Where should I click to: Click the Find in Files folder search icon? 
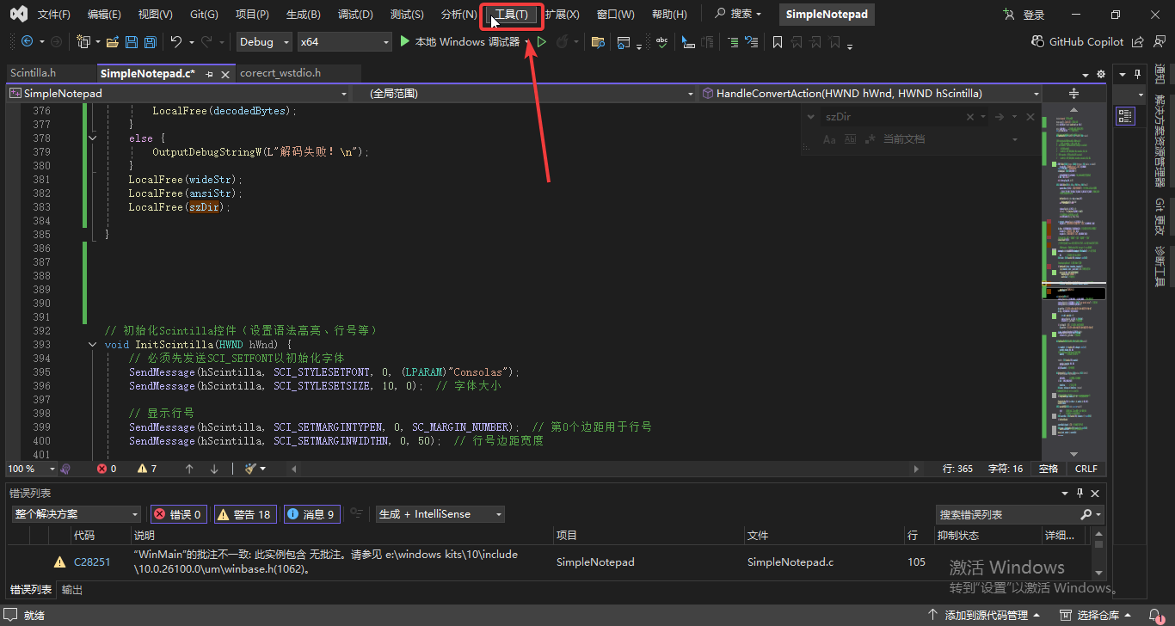[598, 41]
